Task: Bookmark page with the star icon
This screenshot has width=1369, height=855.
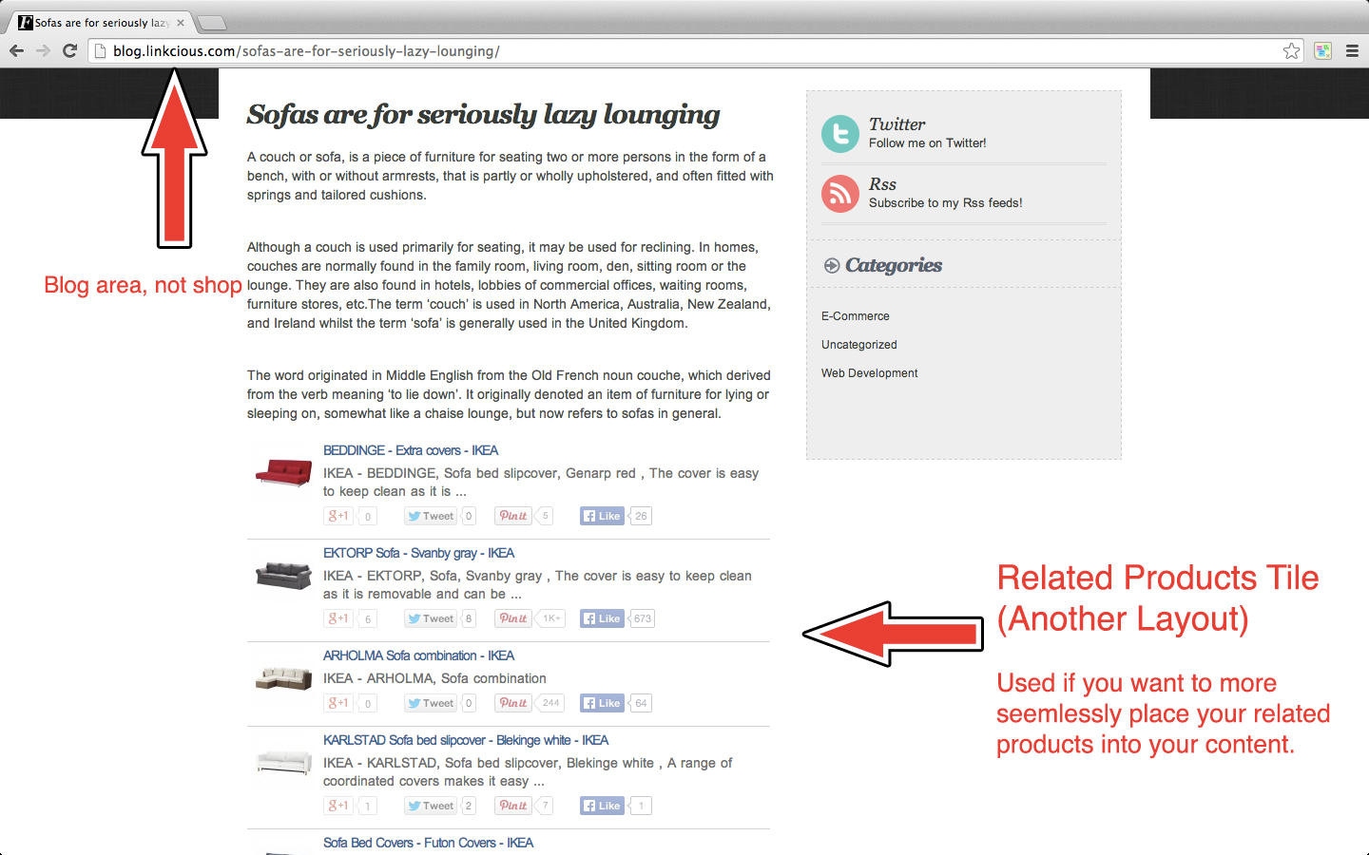Action: pyautogui.click(x=1291, y=51)
